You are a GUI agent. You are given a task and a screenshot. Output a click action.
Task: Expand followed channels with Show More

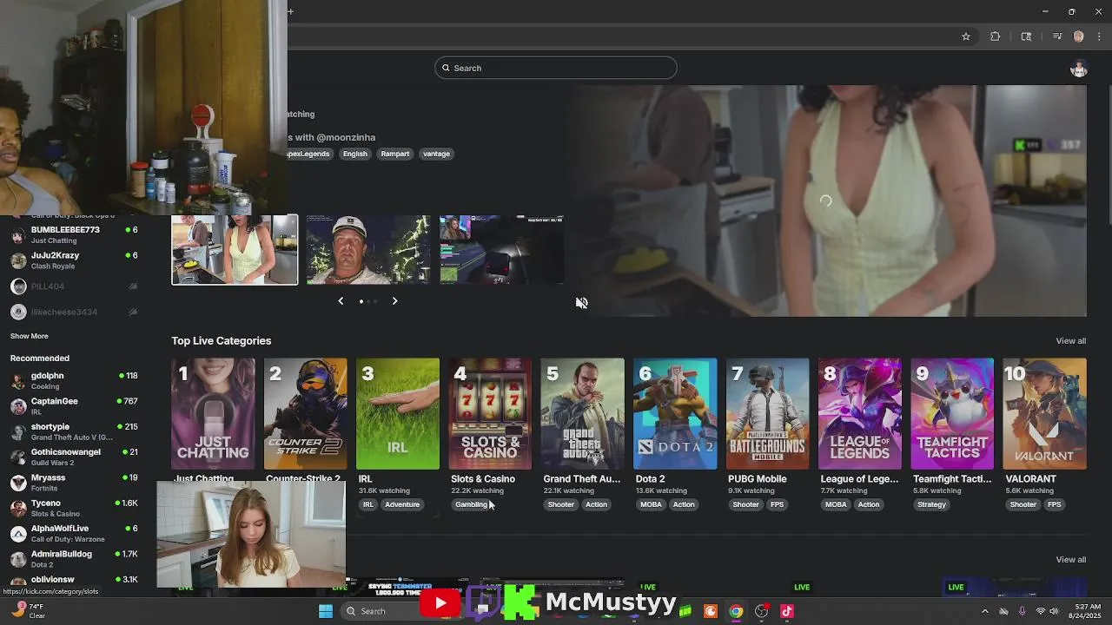[x=30, y=336]
